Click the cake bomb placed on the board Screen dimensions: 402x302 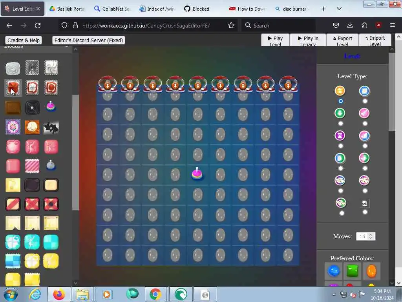[197, 173]
